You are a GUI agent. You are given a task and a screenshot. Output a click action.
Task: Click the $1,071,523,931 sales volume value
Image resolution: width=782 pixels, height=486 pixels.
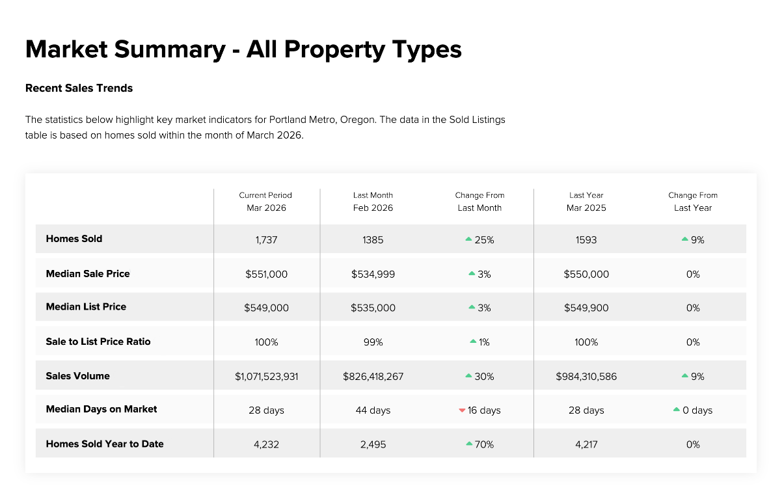[267, 377]
